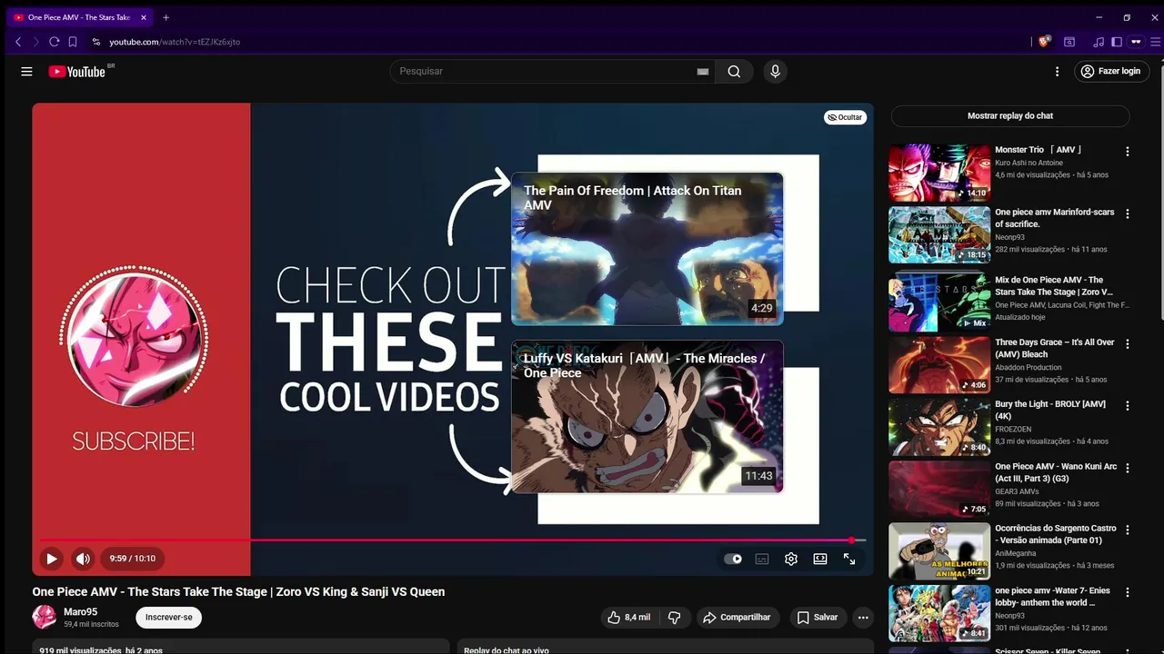Open options for Marinford-scars of sacrifice video
This screenshot has height=654, width=1164.
click(x=1128, y=213)
